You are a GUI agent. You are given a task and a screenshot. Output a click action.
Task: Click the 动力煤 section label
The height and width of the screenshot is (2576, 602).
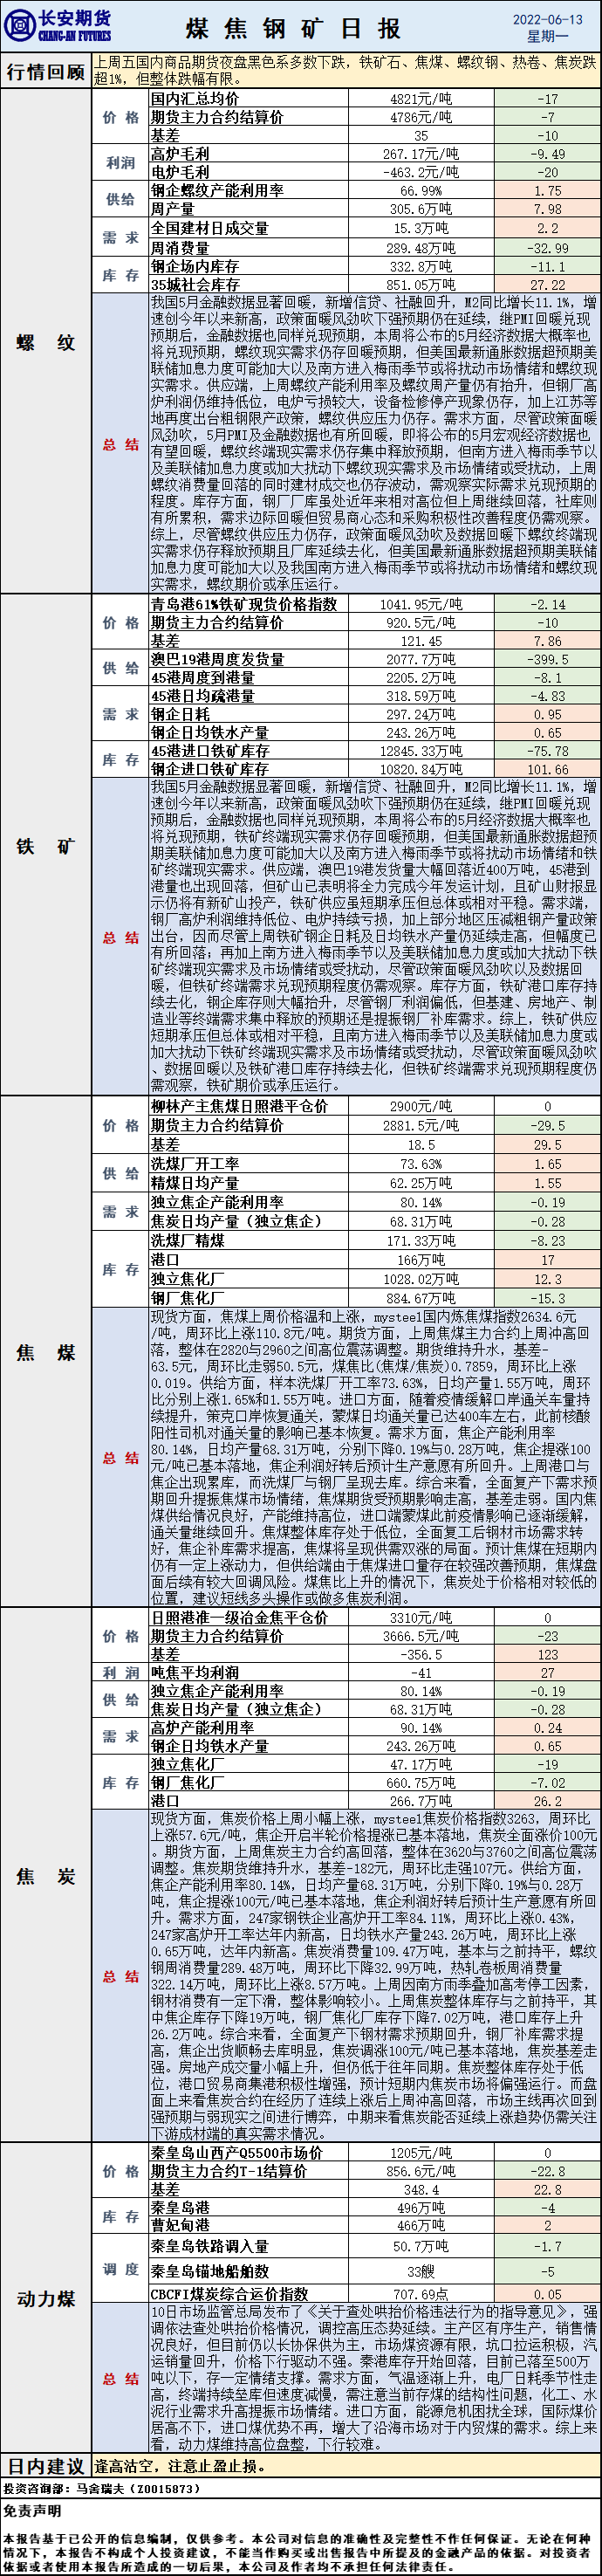[x=46, y=2298]
